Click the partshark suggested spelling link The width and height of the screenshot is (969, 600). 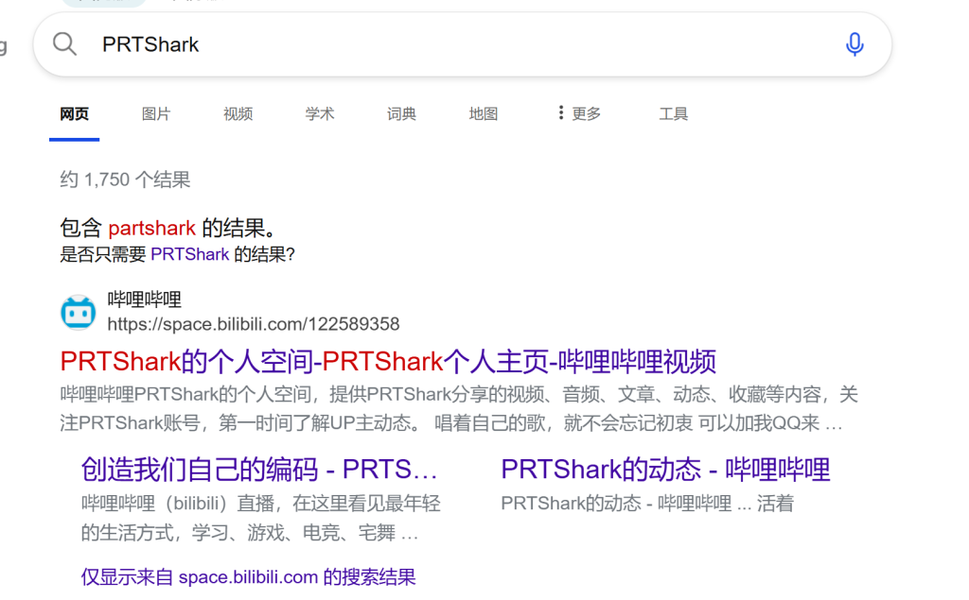pyautogui.click(x=152, y=229)
